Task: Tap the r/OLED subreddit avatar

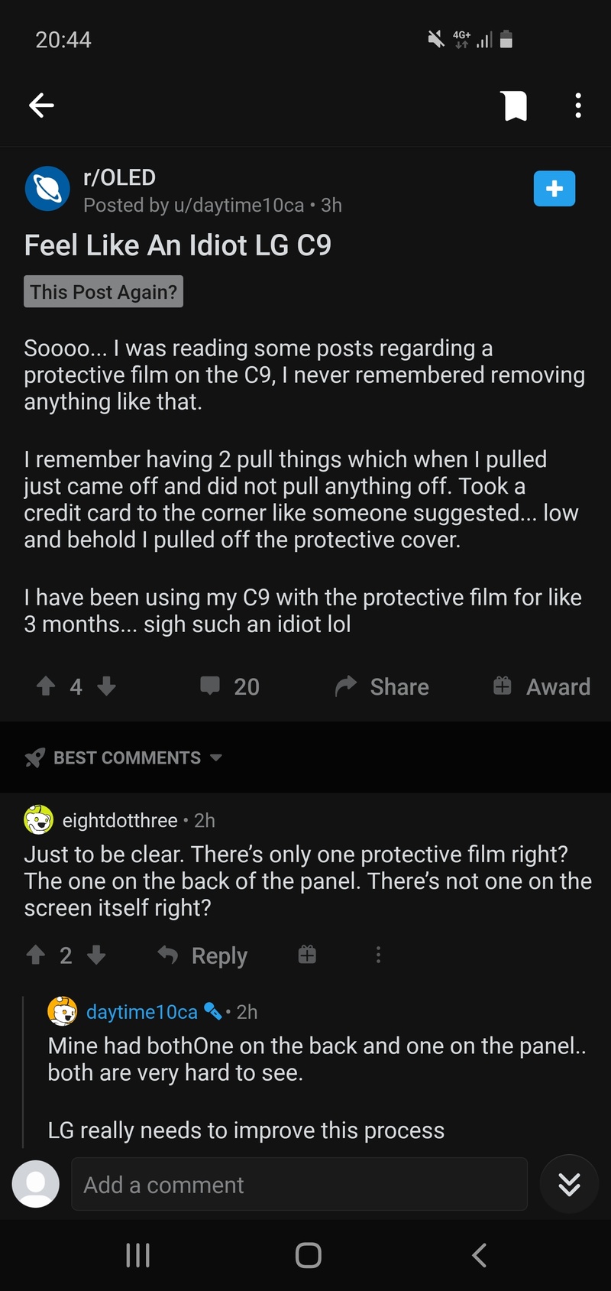Action: coord(47,189)
